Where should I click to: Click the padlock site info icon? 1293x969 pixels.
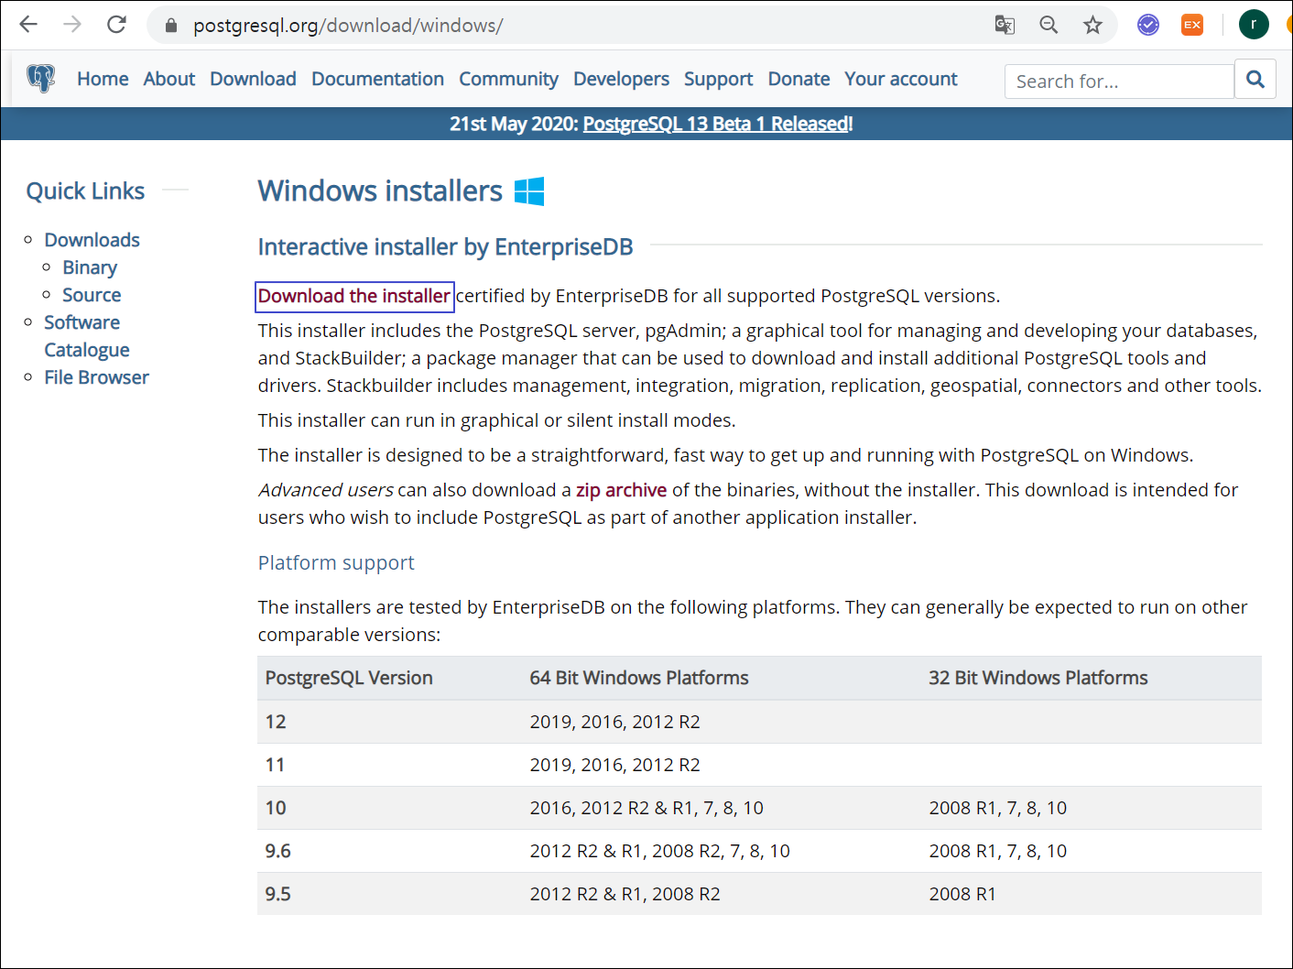click(x=170, y=26)
